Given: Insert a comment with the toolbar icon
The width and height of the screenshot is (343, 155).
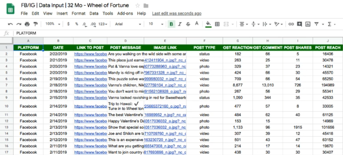Looking at the screenshot, I should click(x=299, y=24).
